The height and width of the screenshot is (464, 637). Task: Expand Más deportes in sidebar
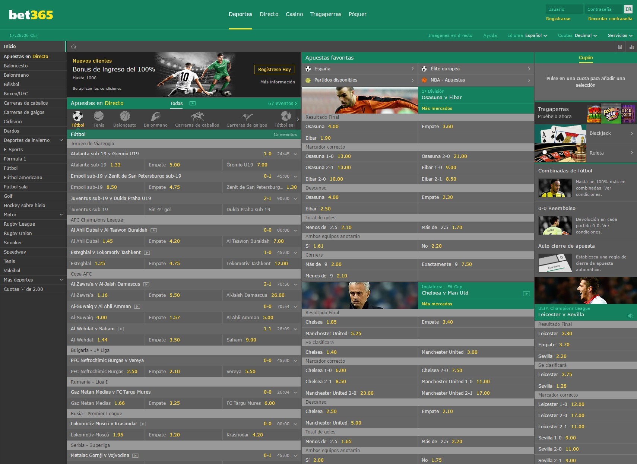61,280
